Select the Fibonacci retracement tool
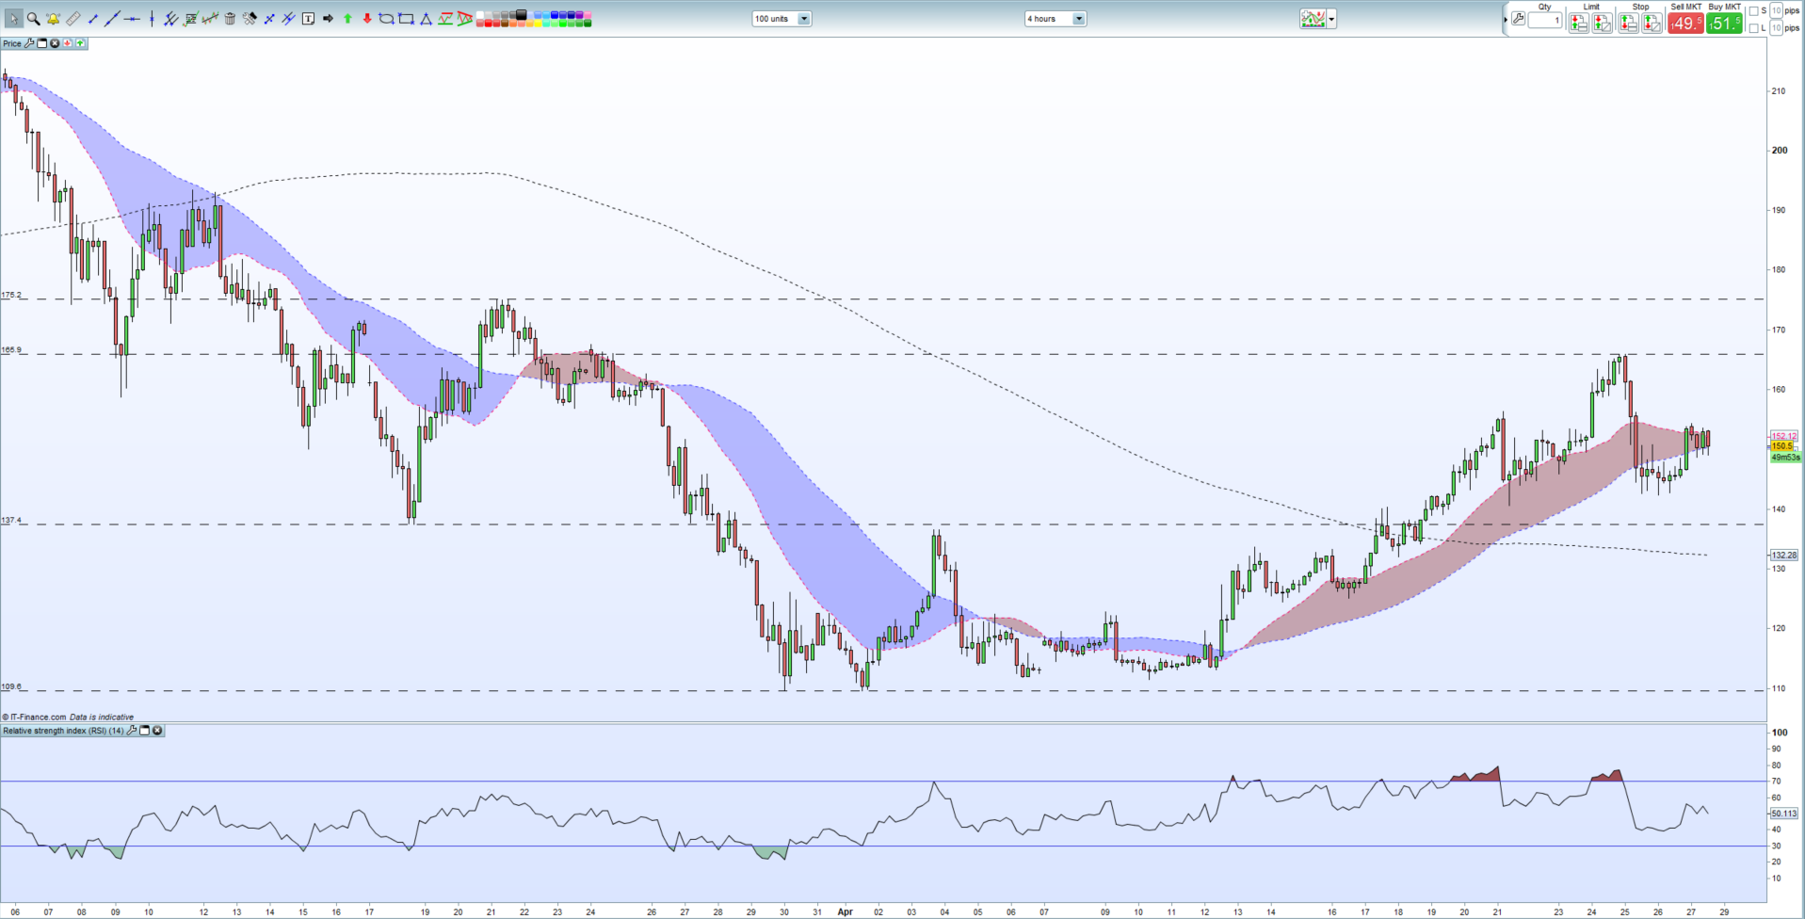 click(190, 19)
